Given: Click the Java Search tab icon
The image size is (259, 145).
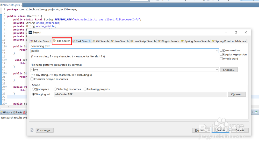Looking at the screenshot, I should [x=112, y=41].
